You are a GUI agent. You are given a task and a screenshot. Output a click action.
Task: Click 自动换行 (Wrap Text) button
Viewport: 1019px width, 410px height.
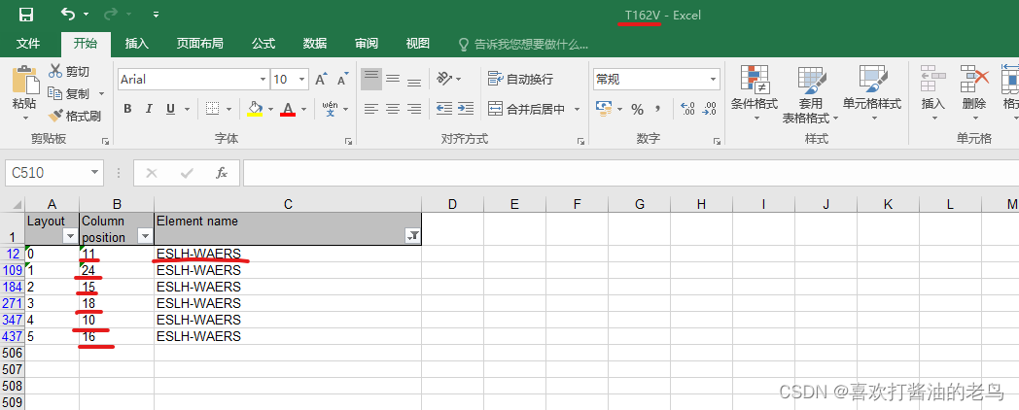click(520, 80)
